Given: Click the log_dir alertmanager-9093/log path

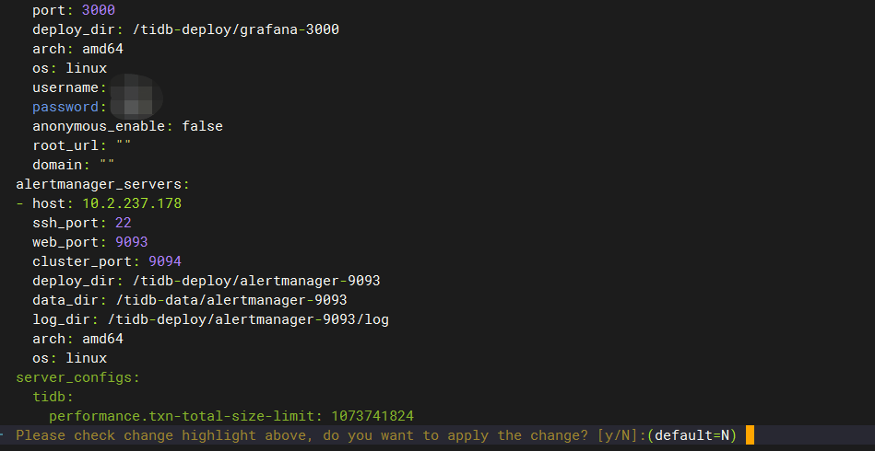Looking at the screenshot, I should coord(248,319).
